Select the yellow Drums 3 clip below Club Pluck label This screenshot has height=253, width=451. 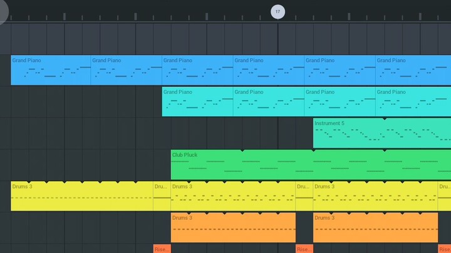(x=232, y=196)
